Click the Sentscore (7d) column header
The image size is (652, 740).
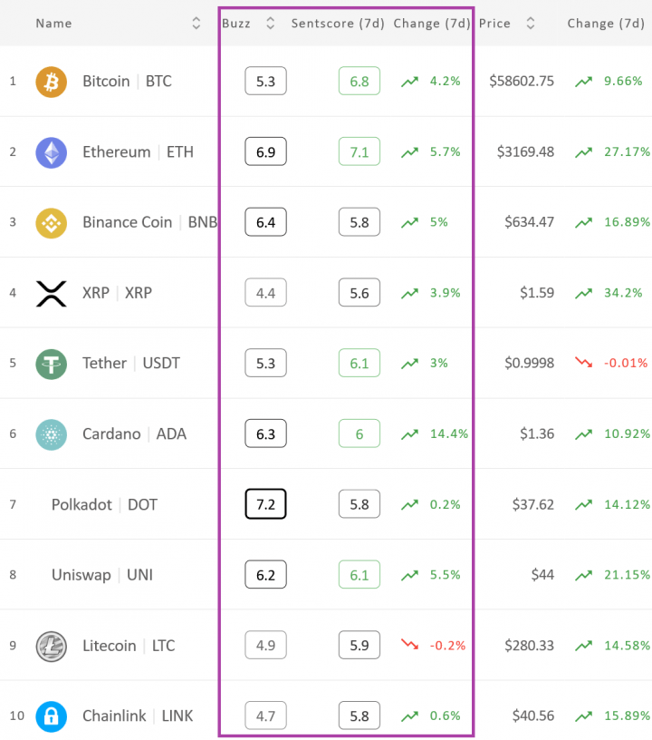tap(338, 24)
